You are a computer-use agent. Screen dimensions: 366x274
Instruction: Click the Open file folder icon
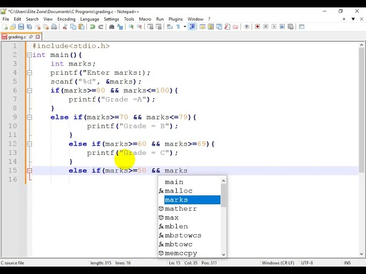click(x=13, y=27)
